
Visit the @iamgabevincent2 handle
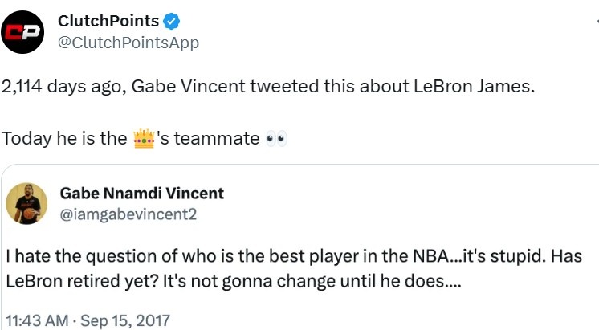point(128,214)
